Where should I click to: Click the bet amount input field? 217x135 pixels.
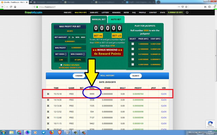(x=70, y=41)
